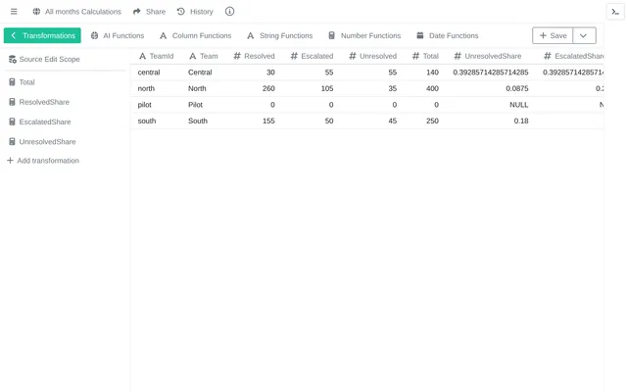Screen dimensions: 627x392
Task: Click the EscalatedShare column header
Action: pos(574,56)
